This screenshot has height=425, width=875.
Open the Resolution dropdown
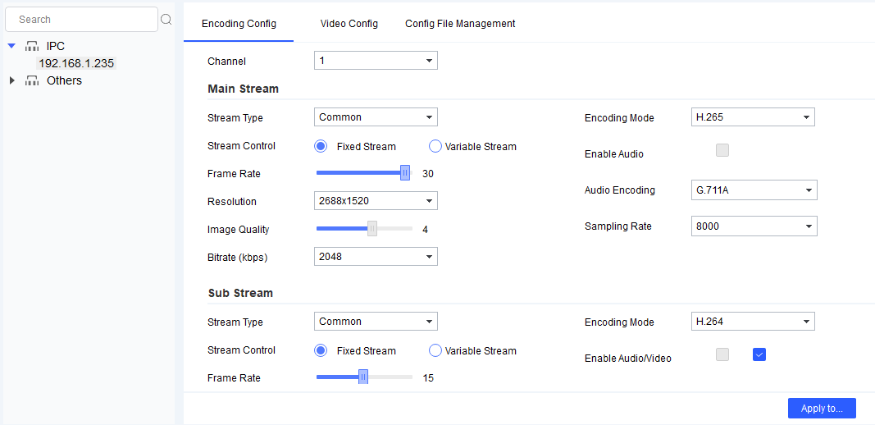point(376,200)
